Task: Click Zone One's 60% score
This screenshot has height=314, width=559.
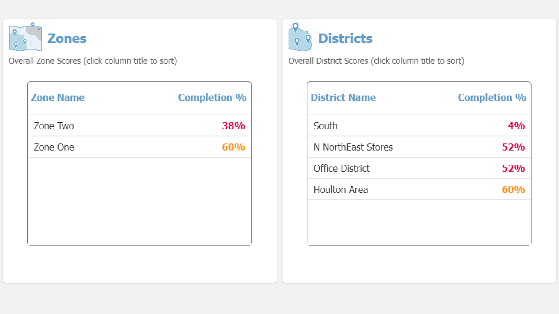Action: pos(233,147)
